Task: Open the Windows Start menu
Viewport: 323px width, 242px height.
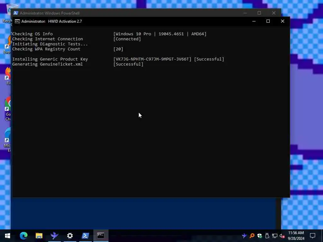Action: [x=8, y=236]
